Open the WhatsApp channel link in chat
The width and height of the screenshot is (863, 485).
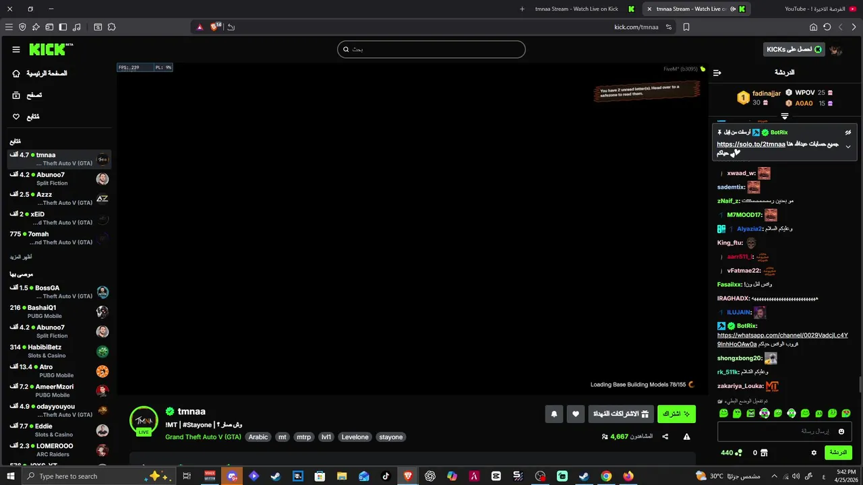pyautogui.click(x=782, y=339)
